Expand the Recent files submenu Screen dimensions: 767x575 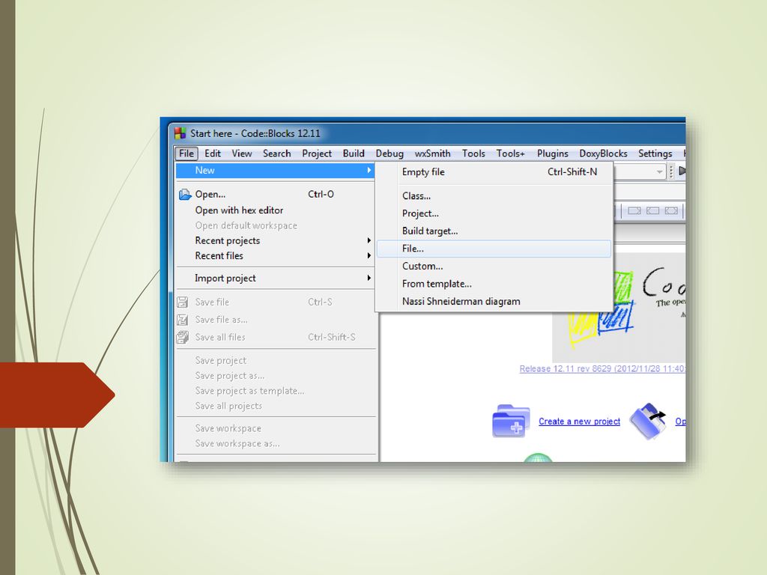pyautogui.click(x=275, y=256)
